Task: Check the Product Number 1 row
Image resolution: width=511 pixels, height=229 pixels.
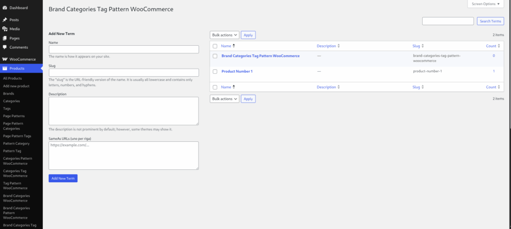Action: (215, 72)
